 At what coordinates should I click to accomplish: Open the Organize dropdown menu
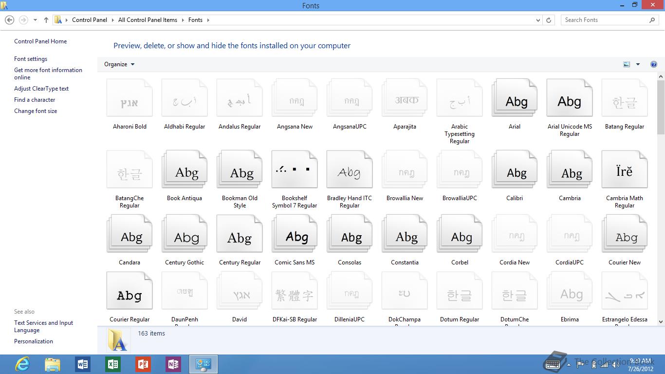119,64
